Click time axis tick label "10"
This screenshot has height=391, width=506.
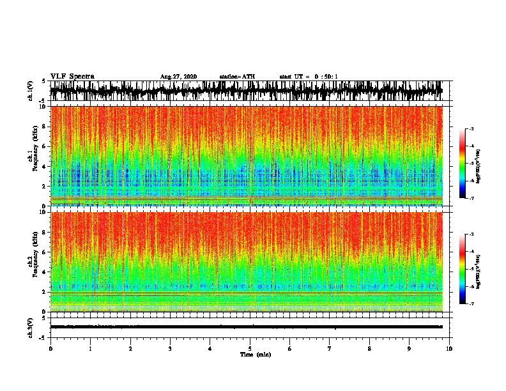tap(449, 349)
